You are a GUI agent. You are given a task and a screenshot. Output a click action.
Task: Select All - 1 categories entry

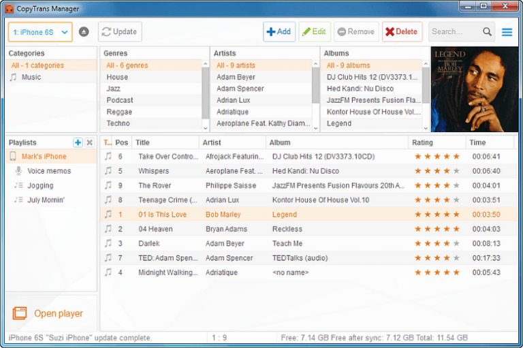[x=51, y=65]
